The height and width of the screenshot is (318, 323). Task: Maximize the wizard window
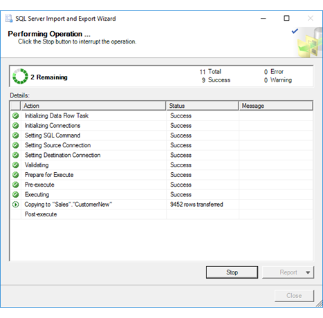[x=286, y=18]
